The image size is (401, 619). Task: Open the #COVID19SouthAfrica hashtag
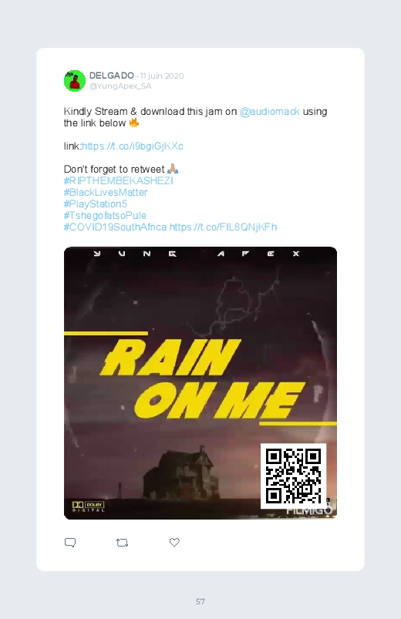pyautogui.click(x=116, y=227)
